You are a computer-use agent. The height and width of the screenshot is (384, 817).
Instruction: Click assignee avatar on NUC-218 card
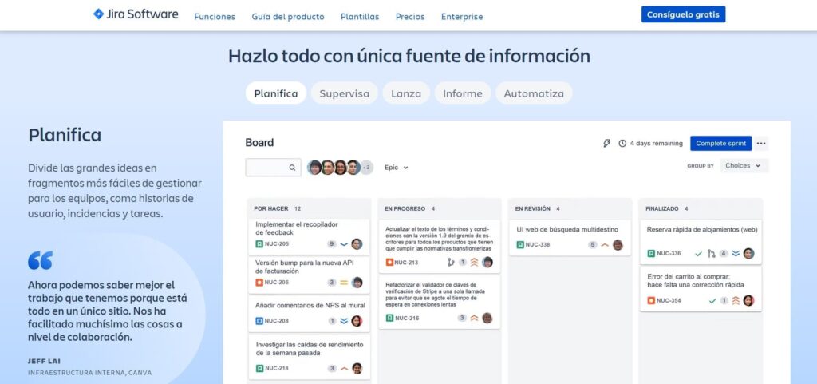pos(357,368)
